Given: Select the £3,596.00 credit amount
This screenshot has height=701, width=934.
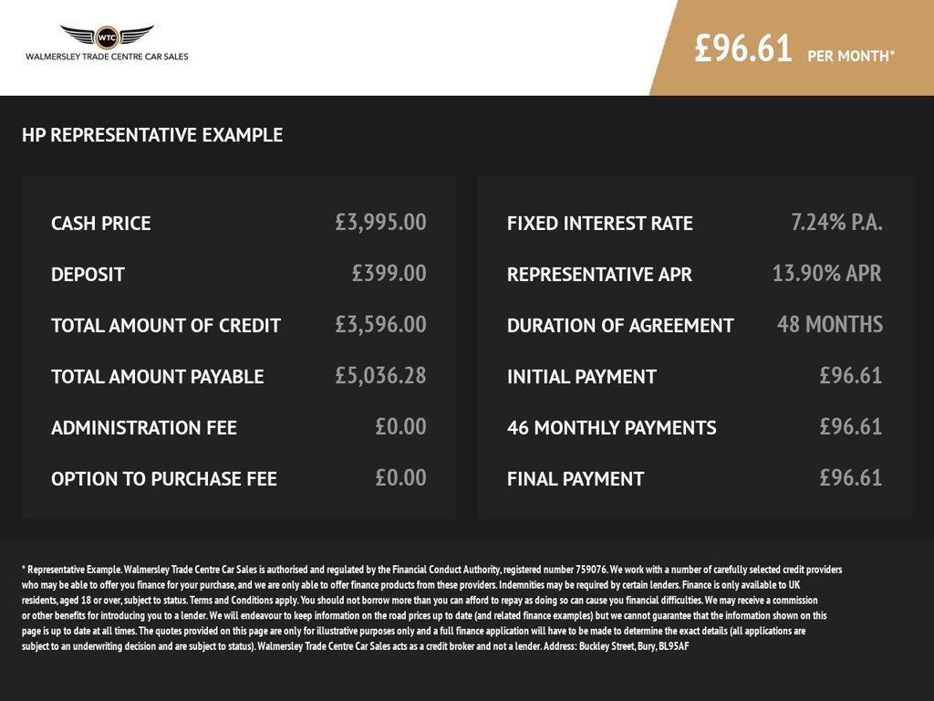Looking at the screenshot, I should coord(380,324).
